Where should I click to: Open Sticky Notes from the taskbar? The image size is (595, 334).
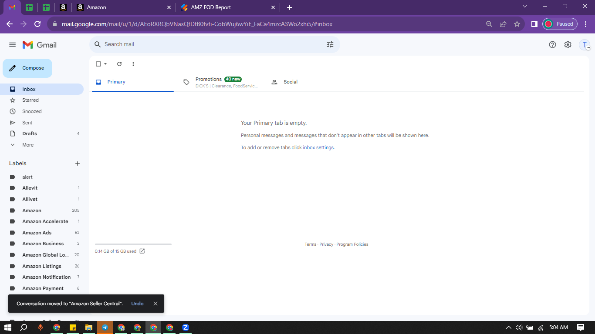tap(73, 327)
